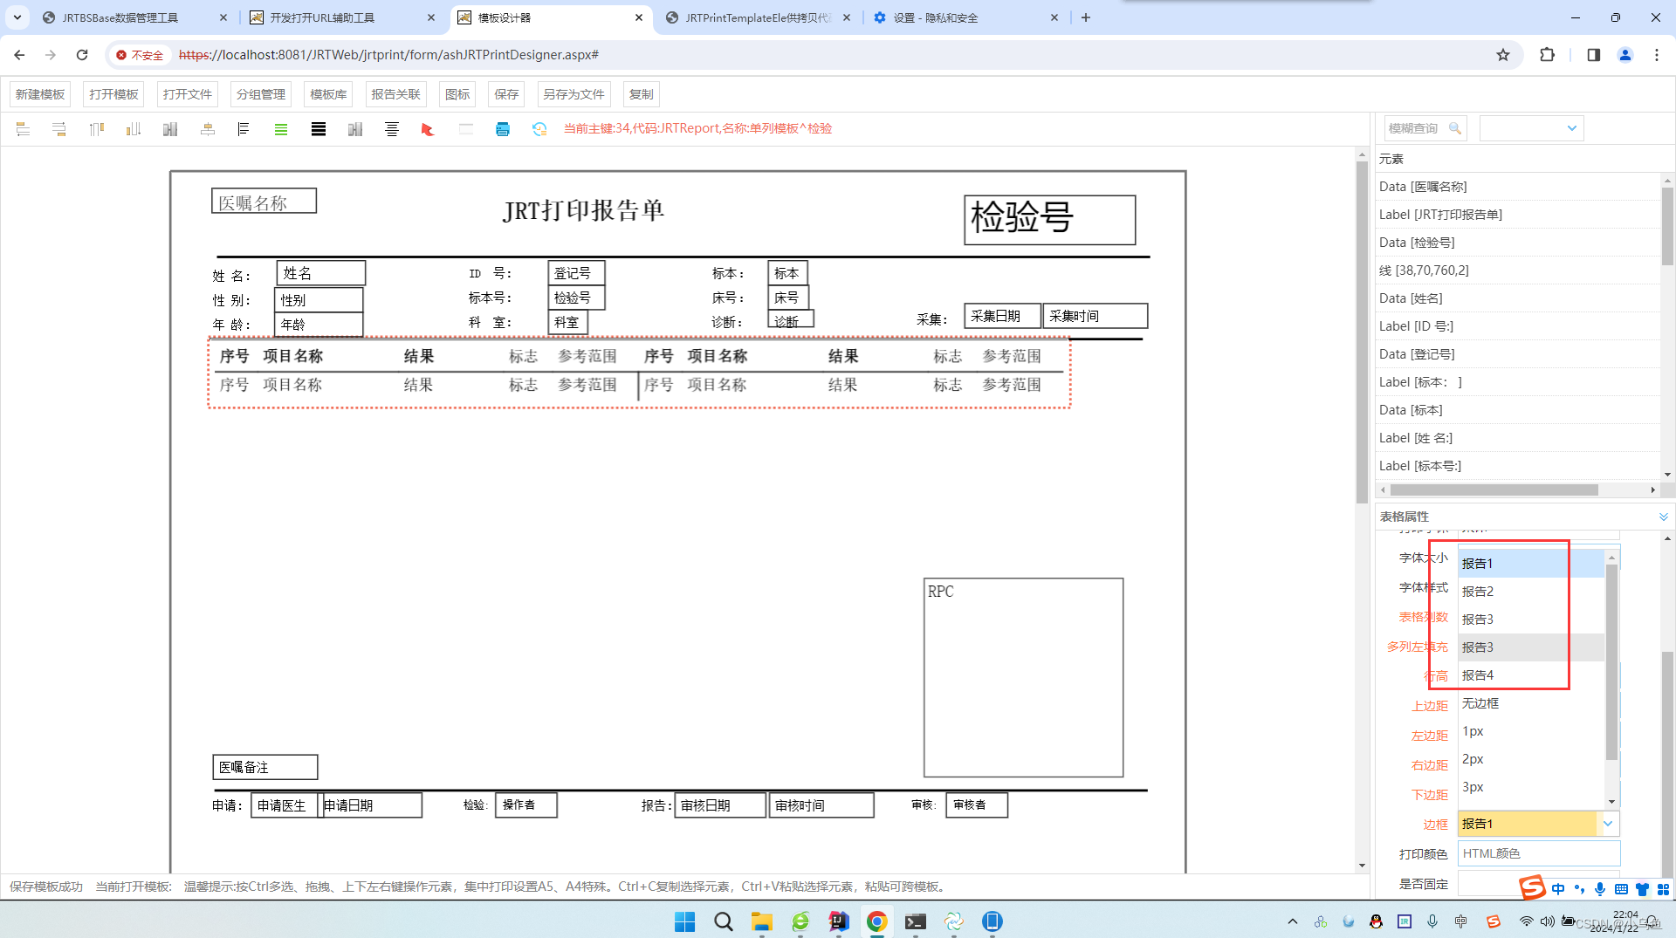Click the 模糊查询 search input

1416,128
